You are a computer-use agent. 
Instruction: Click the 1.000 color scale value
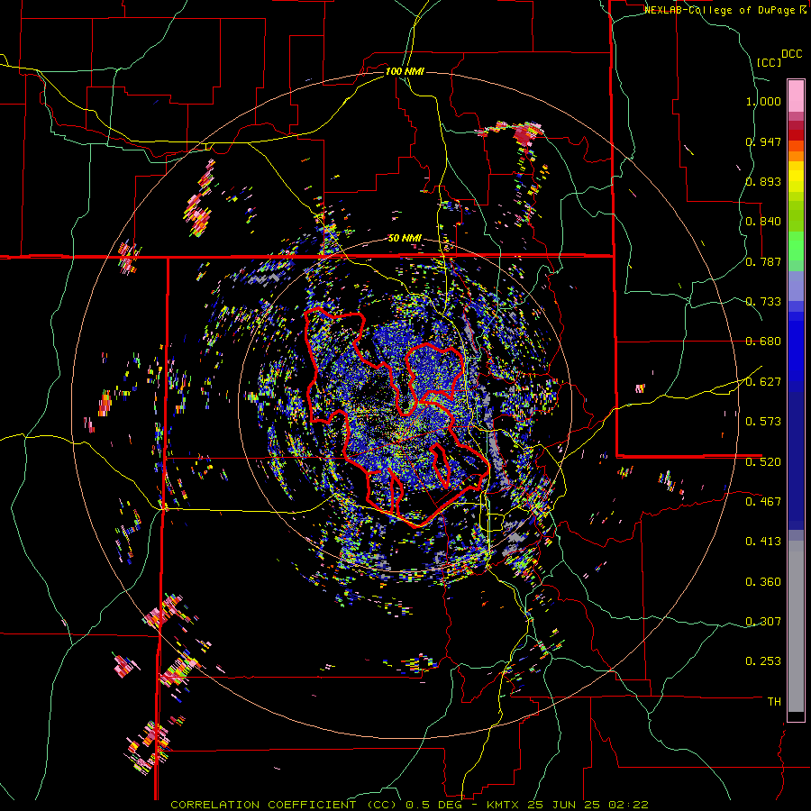[x=763, y=101]
